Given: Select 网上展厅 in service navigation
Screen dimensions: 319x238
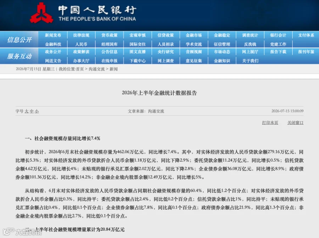Looking at the screenshot, I should point(250,52).
